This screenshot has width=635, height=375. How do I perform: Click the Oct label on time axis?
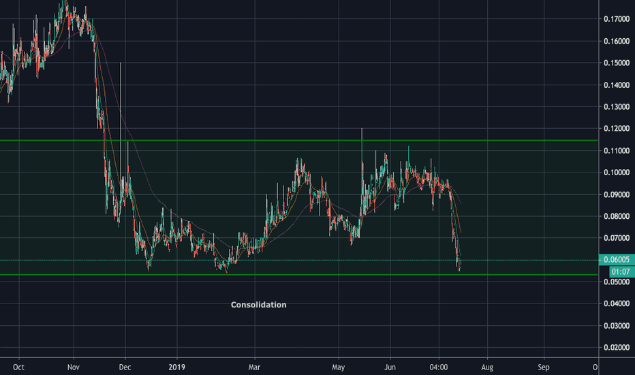pos(18,367)
